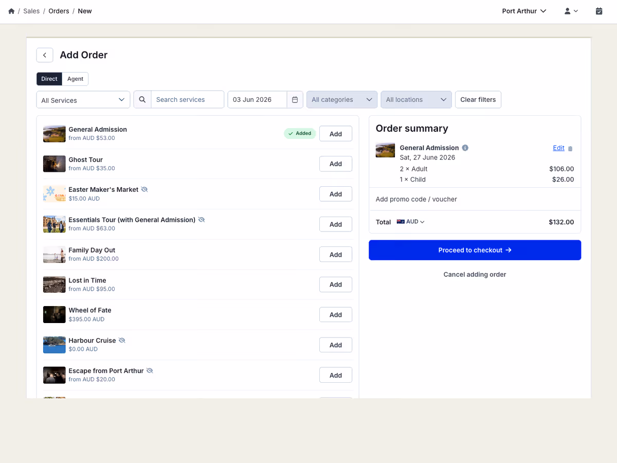
Task: Click New in breadcrumb
Action: [x=85, y=11]
